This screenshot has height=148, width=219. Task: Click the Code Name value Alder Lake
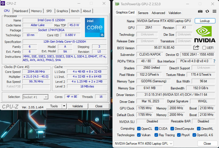(x=38, y=25)
